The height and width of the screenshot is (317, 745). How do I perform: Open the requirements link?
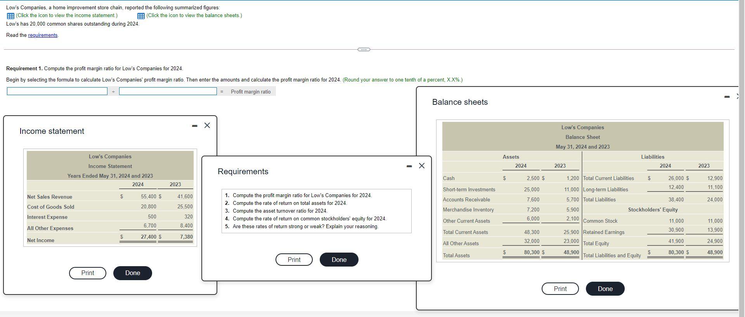pyautogui.click(x=43, y=35)
